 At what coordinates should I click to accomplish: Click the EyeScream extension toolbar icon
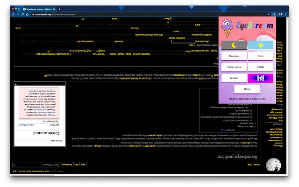274,14
